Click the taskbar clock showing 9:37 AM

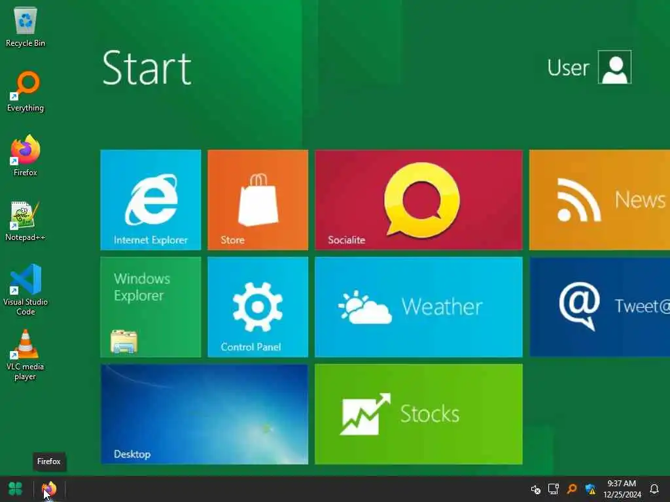pos(622,489)
